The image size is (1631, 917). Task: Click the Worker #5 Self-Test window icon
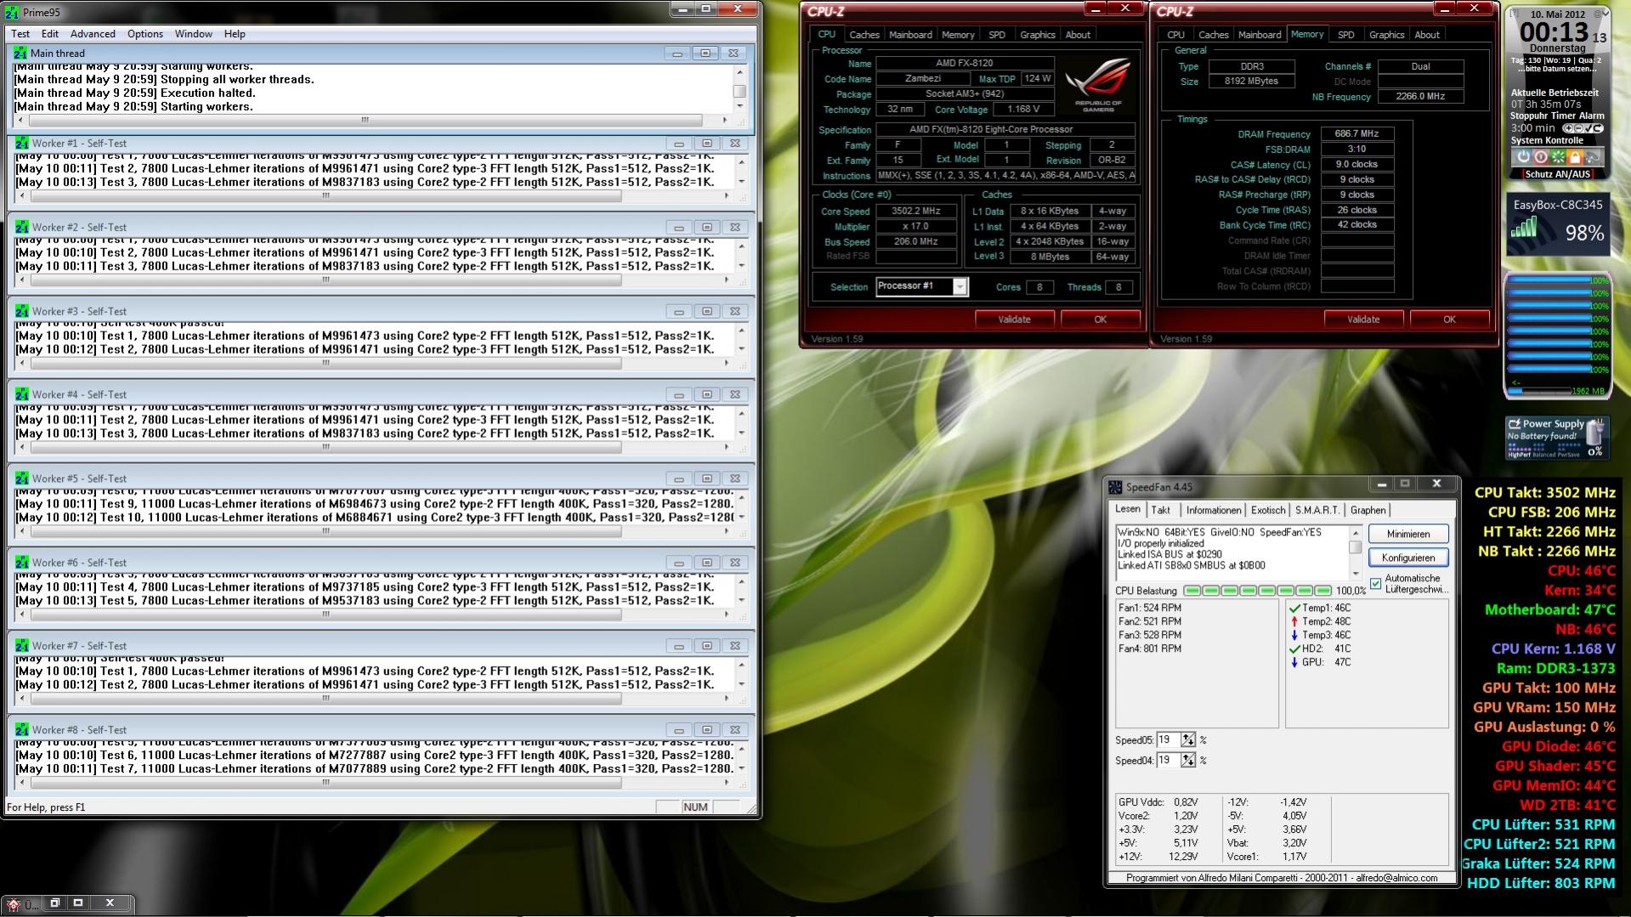[22, 478]
